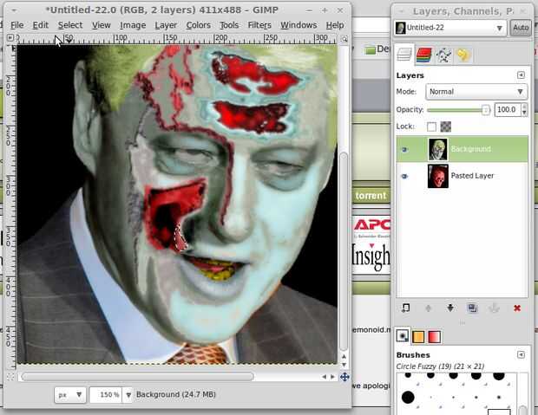
Task: Raise the selected layer
Action: point(428,308)
